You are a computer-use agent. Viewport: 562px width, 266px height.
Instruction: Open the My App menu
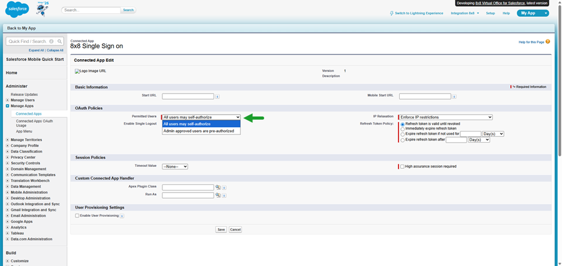(532, 13)
